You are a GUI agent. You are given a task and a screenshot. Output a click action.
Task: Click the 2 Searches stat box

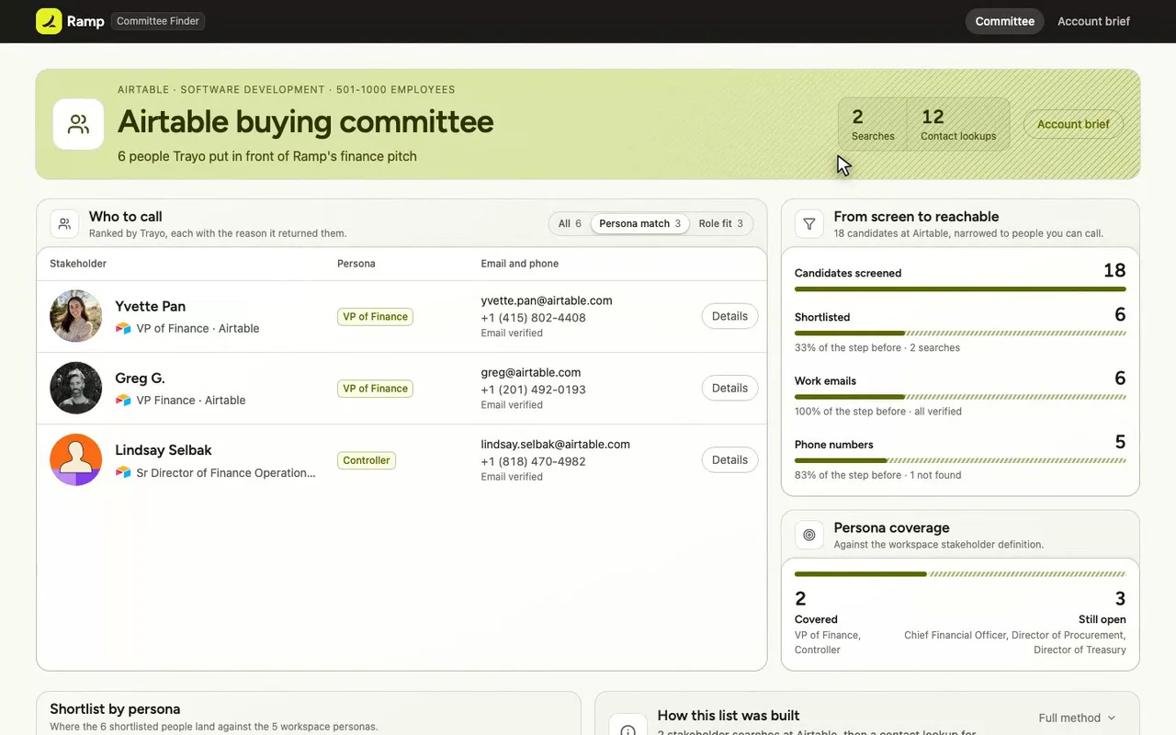click(x=873, y=124)
